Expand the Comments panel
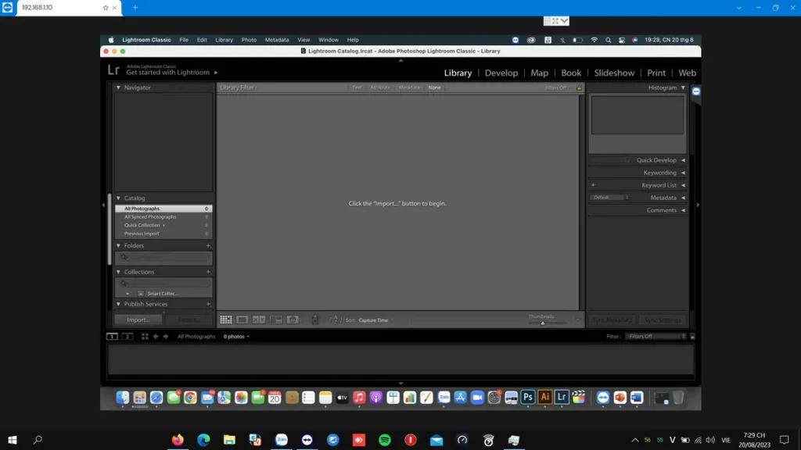The height and width of the screenshot is (450, 801). coord(683,210)
